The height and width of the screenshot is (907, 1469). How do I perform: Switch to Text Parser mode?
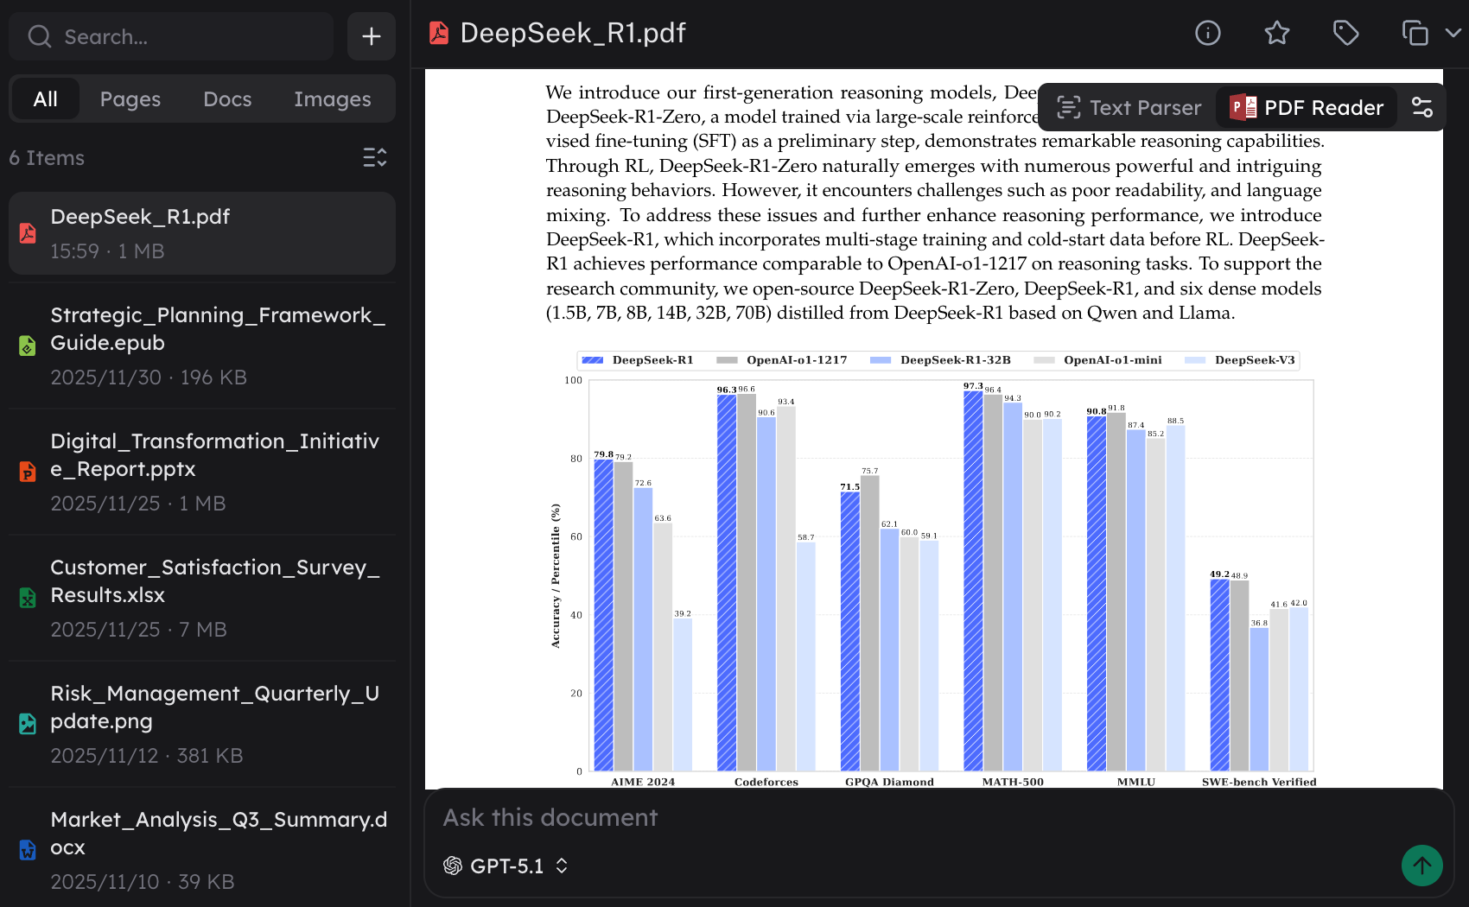pos(1129,107)
